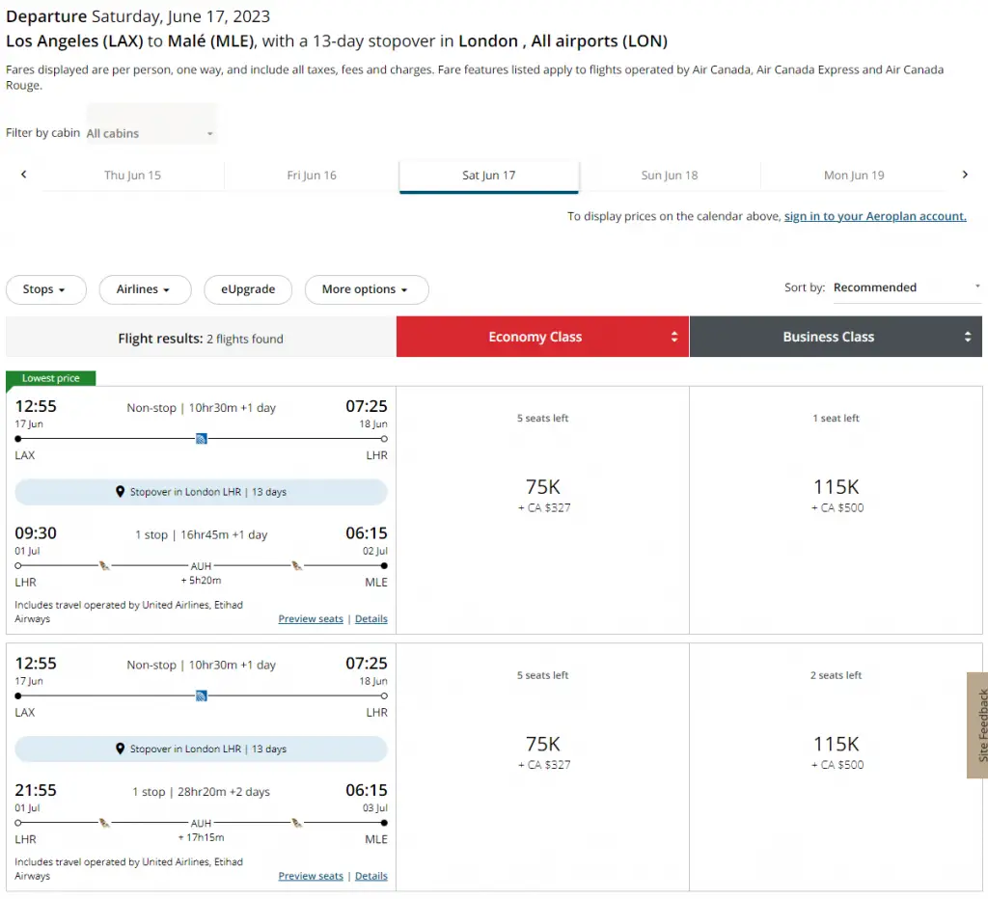Expand the More options dropdown

366,289
